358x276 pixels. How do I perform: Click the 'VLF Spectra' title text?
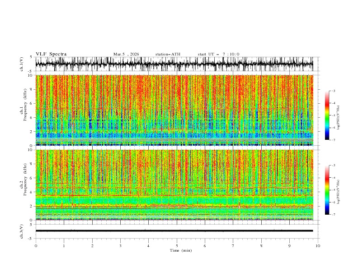pyautogui.click(x=51, y=54)
